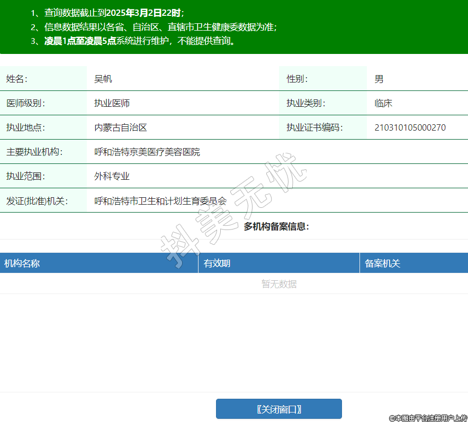Viewport: 468px width, 422px height.
Task: Click the 呼和浩特市卫生和计划生育委员会 issuing authority text
Action: (x=160, y=201)
